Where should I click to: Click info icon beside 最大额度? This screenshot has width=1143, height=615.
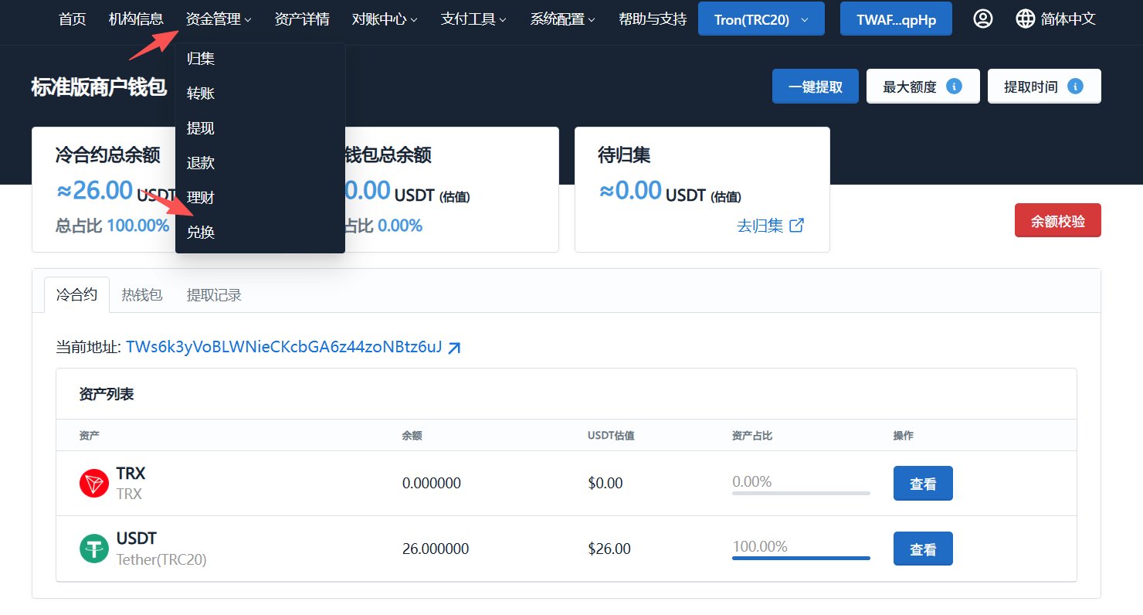[x=954, y=87]
